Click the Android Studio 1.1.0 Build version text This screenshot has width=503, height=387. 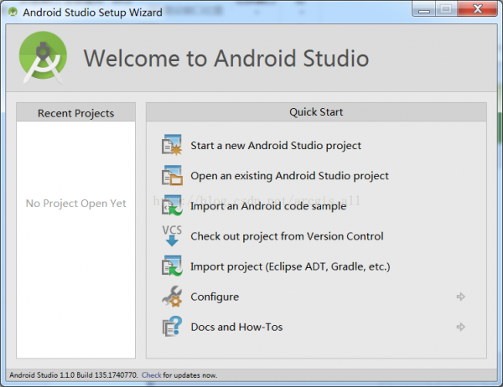pos(73,374)
